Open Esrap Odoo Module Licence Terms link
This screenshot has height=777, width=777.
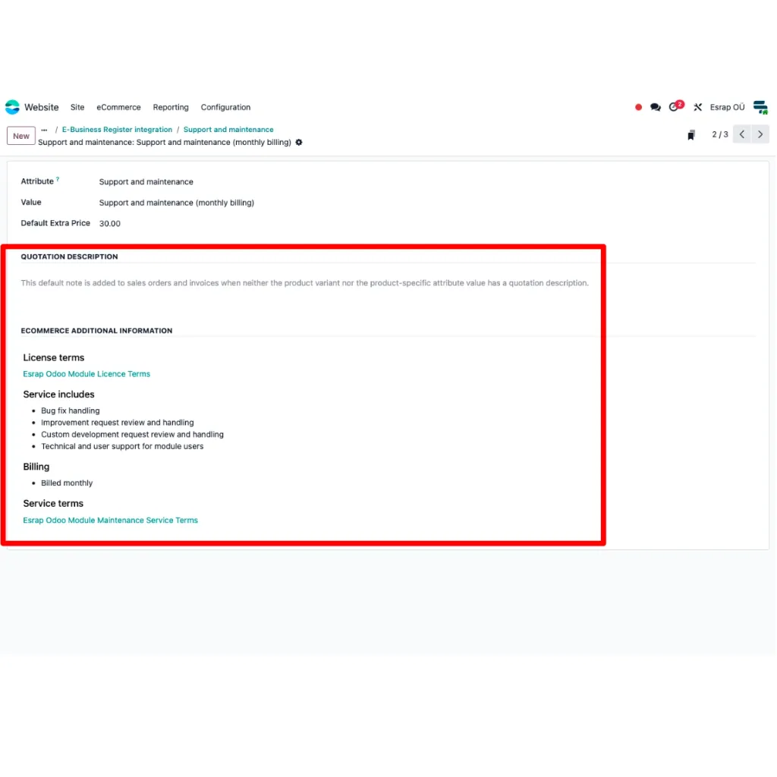click(x=87, y=373)
